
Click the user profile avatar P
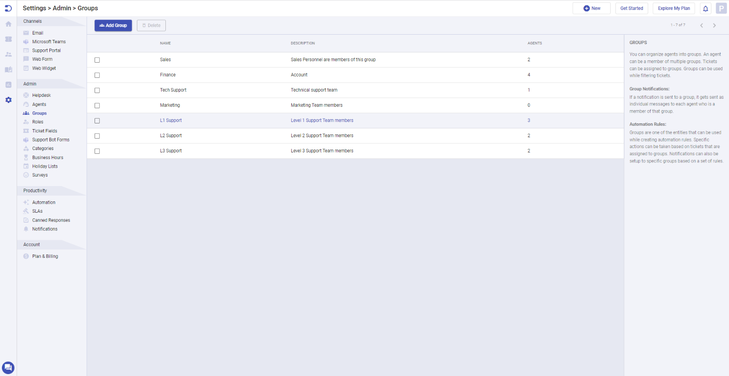point(721,9)
